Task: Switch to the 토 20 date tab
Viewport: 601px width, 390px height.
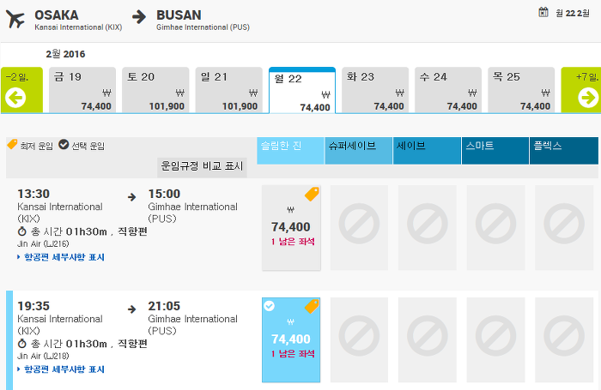Action: click(x=155, y=90)
